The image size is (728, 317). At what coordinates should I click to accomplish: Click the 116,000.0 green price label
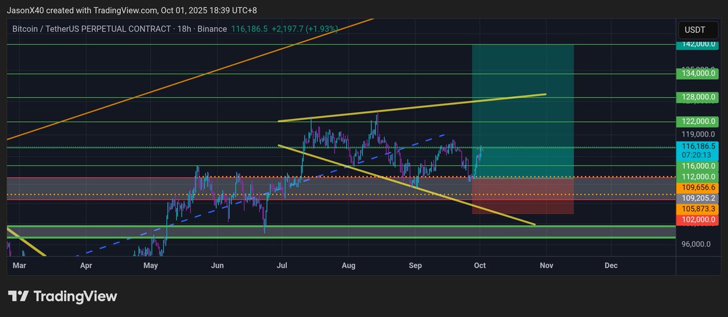point(699,165)
